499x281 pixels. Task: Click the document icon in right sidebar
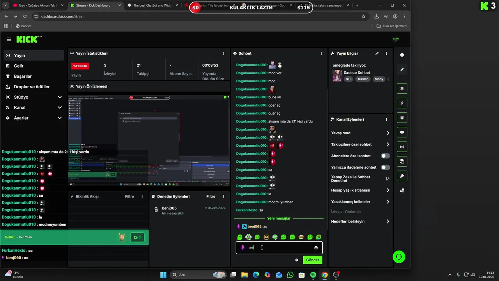point(402,117)
